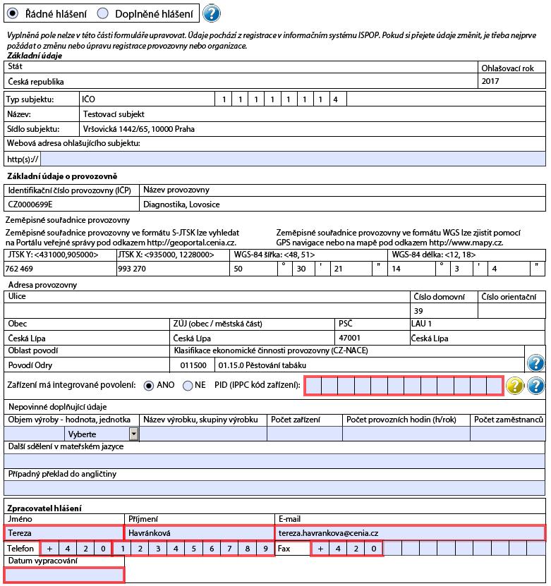Click the Jméno field containing Tereza

coord(63,533)
